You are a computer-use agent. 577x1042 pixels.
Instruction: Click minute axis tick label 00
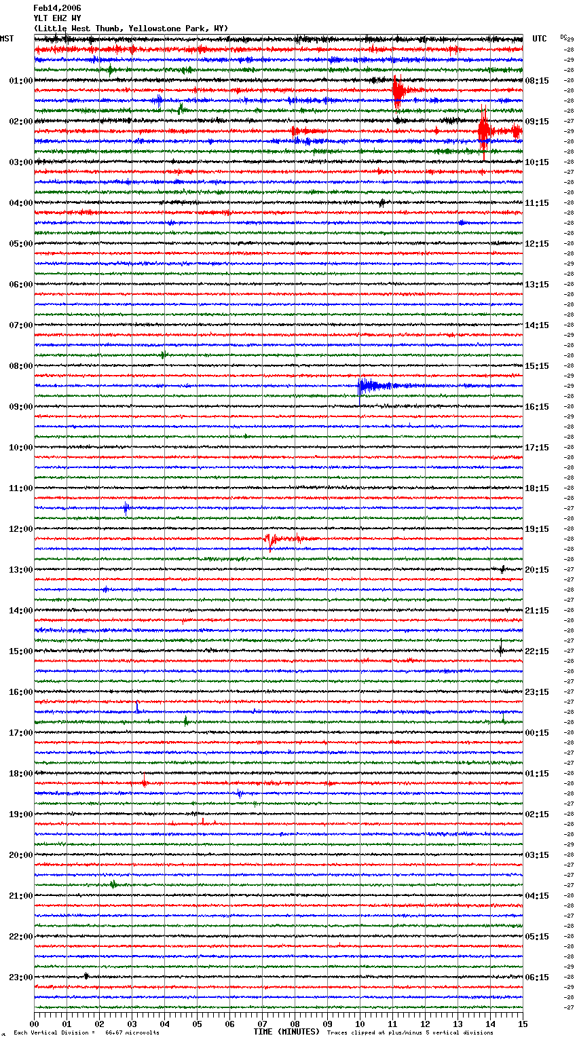pyautogui.click(x=34, y=1024)
